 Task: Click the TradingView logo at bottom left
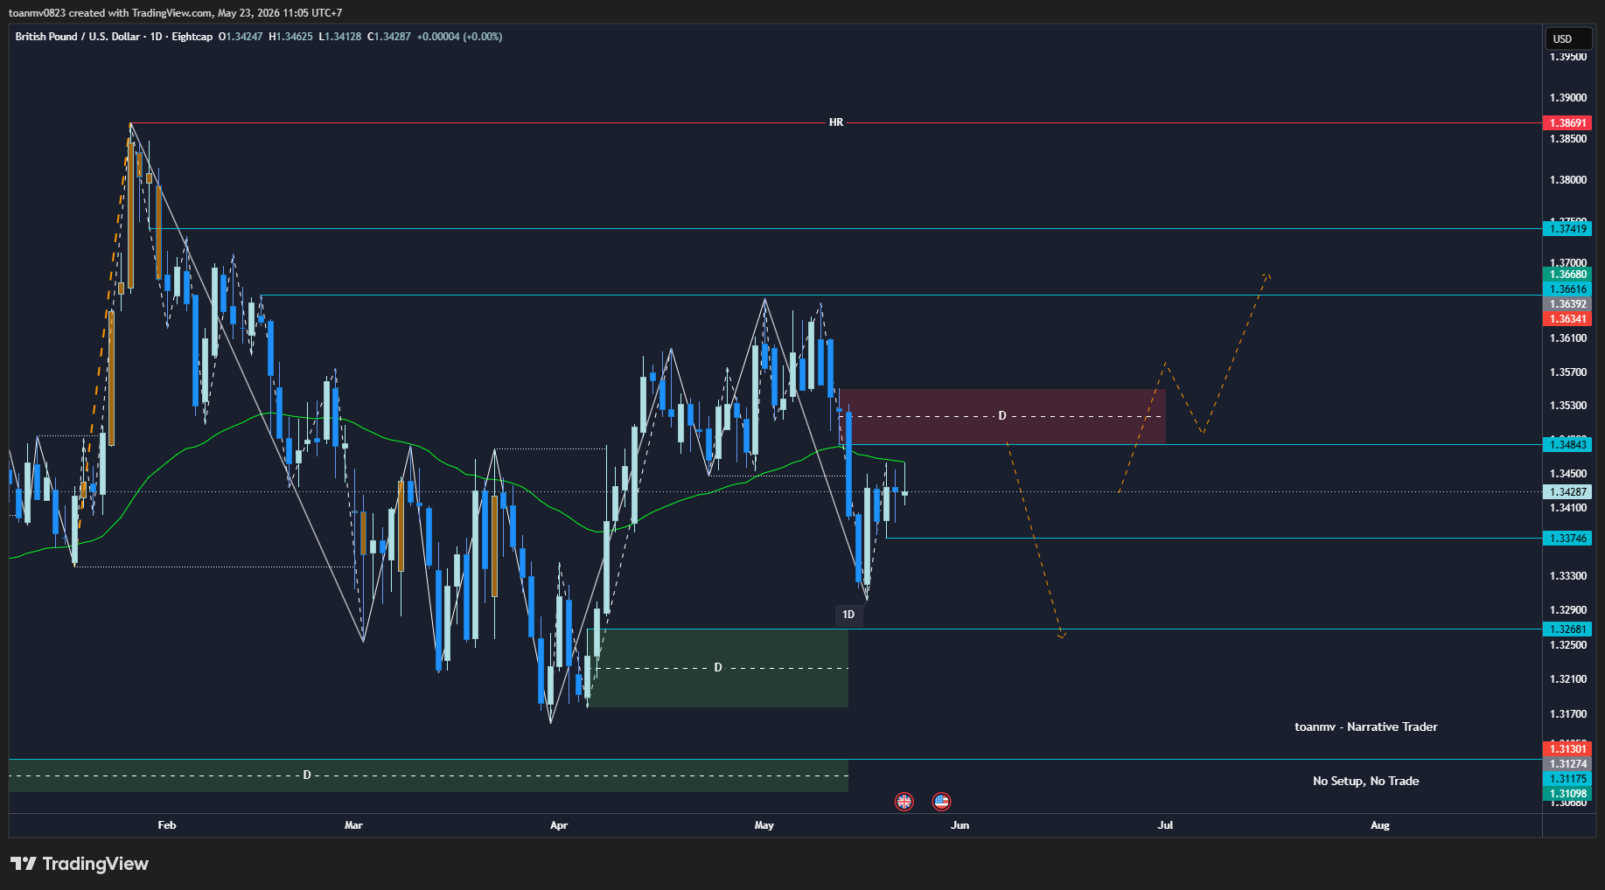coord(80,864)
